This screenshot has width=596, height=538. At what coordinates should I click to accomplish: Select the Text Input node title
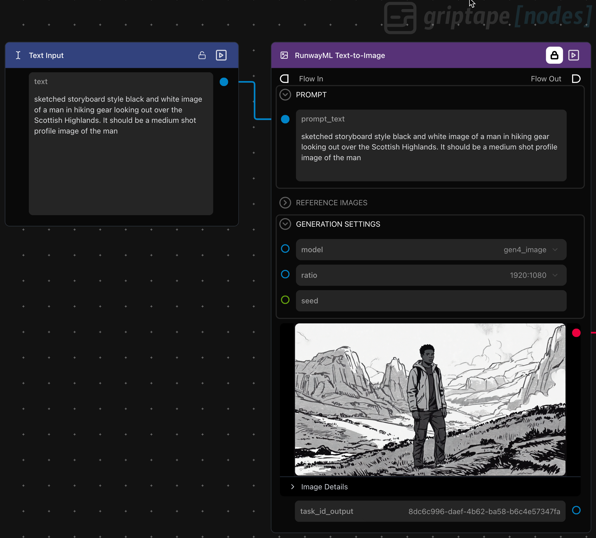[46, 55]
